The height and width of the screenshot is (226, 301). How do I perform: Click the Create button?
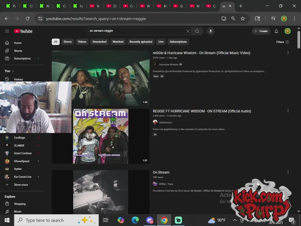(x=261, y=31)
